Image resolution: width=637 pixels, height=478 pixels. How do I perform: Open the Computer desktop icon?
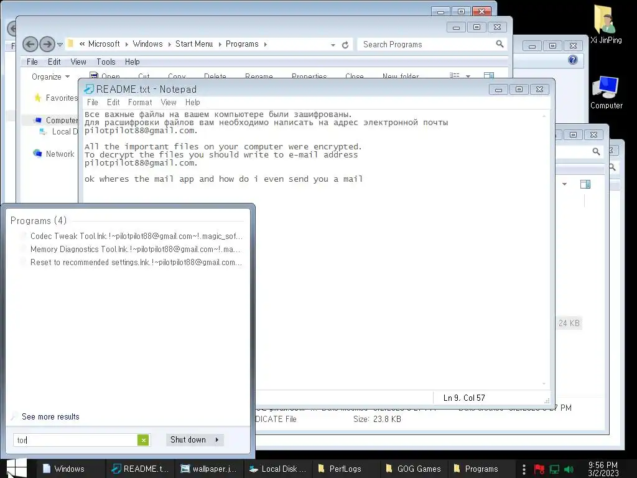coord(606,93)
